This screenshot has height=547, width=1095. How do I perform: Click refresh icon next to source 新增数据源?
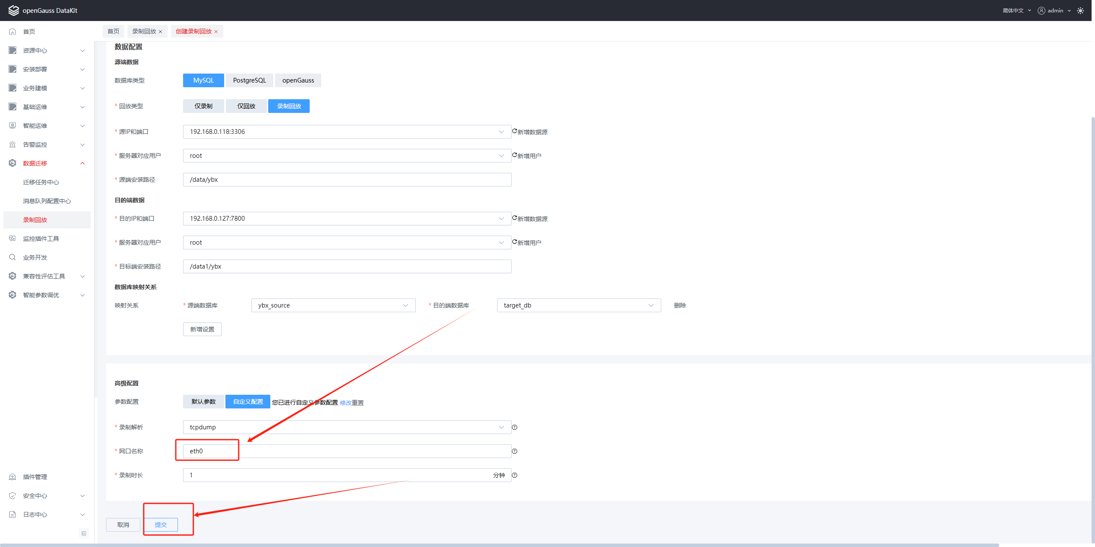[515, 131]
